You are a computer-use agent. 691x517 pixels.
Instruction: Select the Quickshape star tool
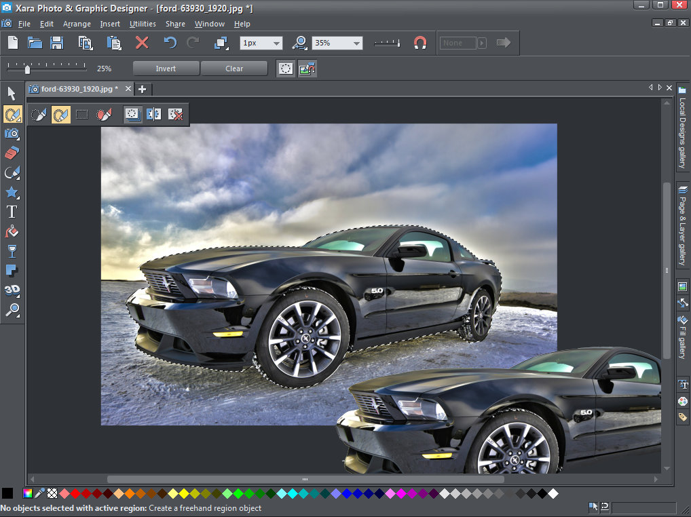(12, 193)
